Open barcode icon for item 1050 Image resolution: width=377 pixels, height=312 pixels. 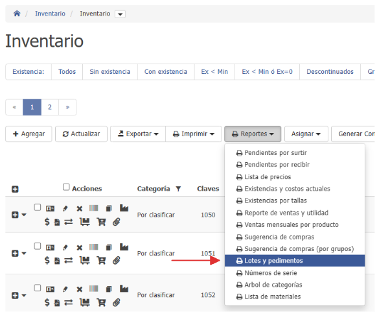94,208
